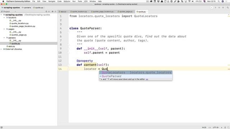Open the Project view dropdown

click(15, 11)
